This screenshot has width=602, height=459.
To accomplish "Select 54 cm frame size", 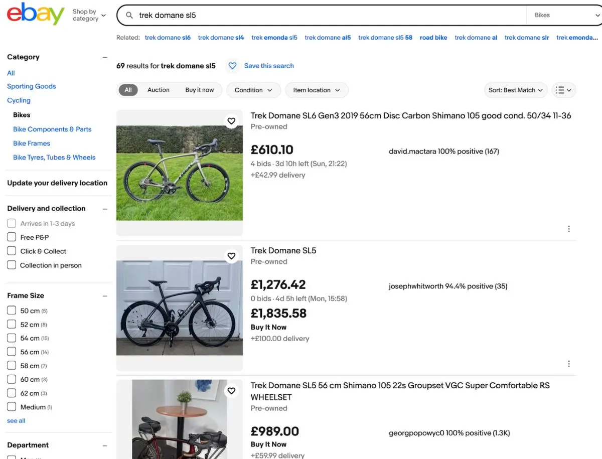I will click(12, 338).
